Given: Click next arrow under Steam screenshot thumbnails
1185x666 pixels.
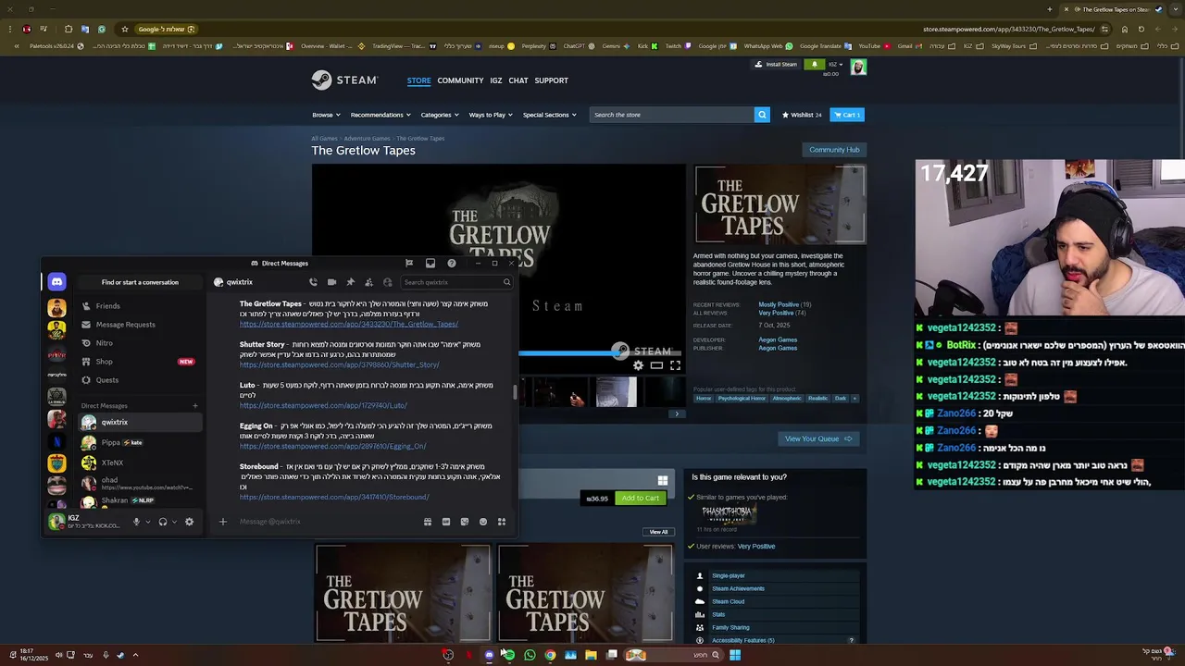Looking at the screenshot, I should [x=677, y=413].
